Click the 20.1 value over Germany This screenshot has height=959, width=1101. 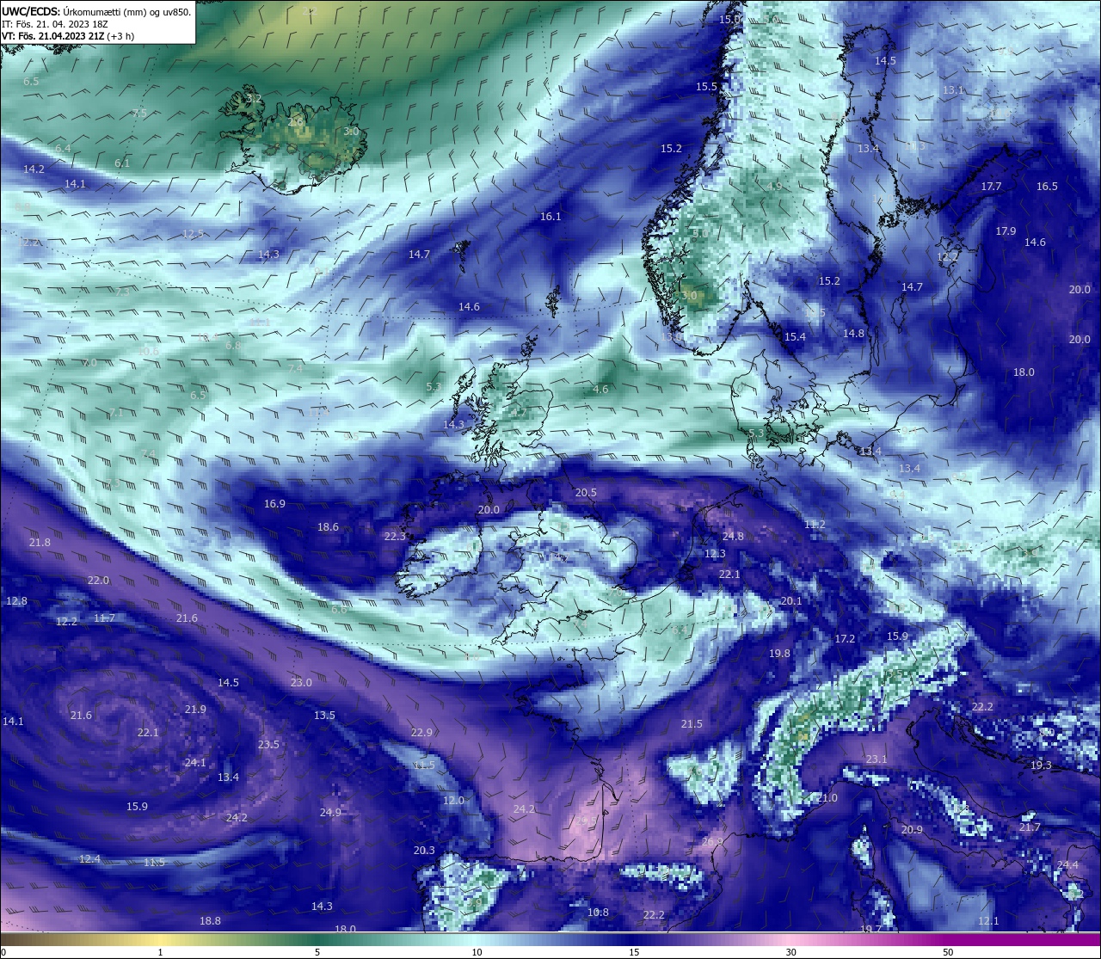[791, 601]
